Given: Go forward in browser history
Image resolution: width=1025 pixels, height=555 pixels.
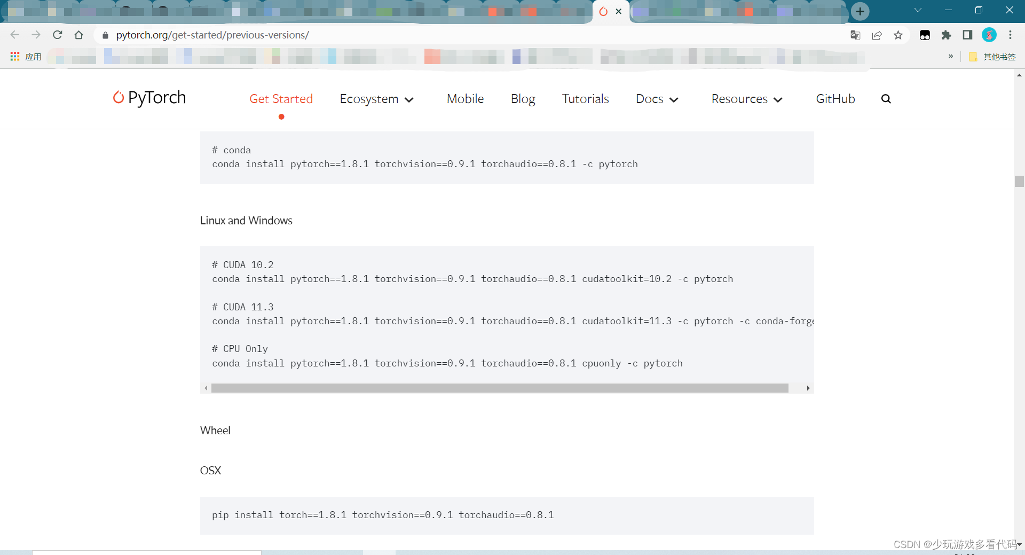Looking at the screenshot, I should pos(36,35).
